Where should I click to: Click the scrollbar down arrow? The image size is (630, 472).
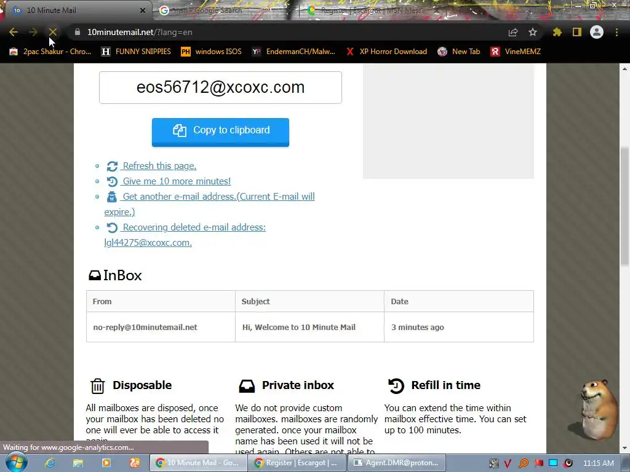pyautogui.click(x=624, y=448)
